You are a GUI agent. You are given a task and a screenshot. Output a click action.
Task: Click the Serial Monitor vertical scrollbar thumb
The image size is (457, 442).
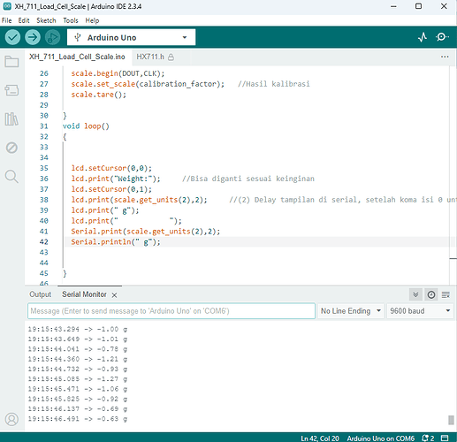coord(451,420)
